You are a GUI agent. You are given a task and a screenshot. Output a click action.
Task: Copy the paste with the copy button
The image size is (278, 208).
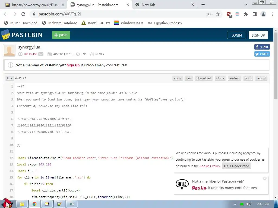tap(178, 78)
